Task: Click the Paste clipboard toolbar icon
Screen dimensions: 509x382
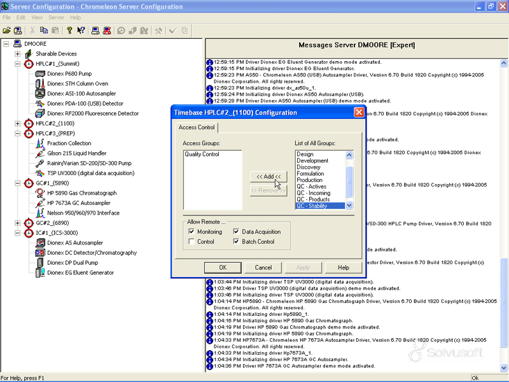Action: coord(55,31)
